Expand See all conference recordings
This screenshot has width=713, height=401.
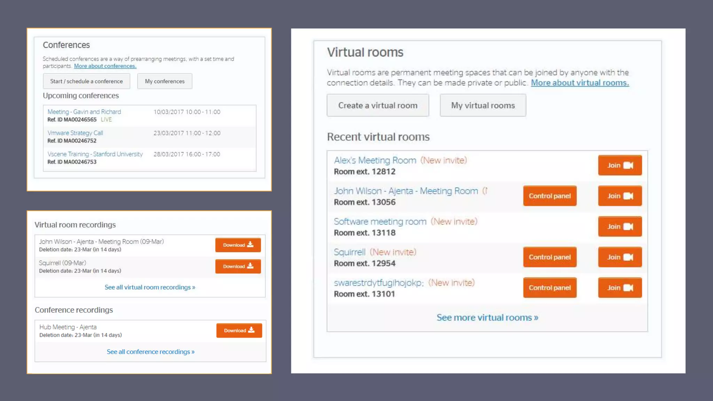[x=150, y=352]
